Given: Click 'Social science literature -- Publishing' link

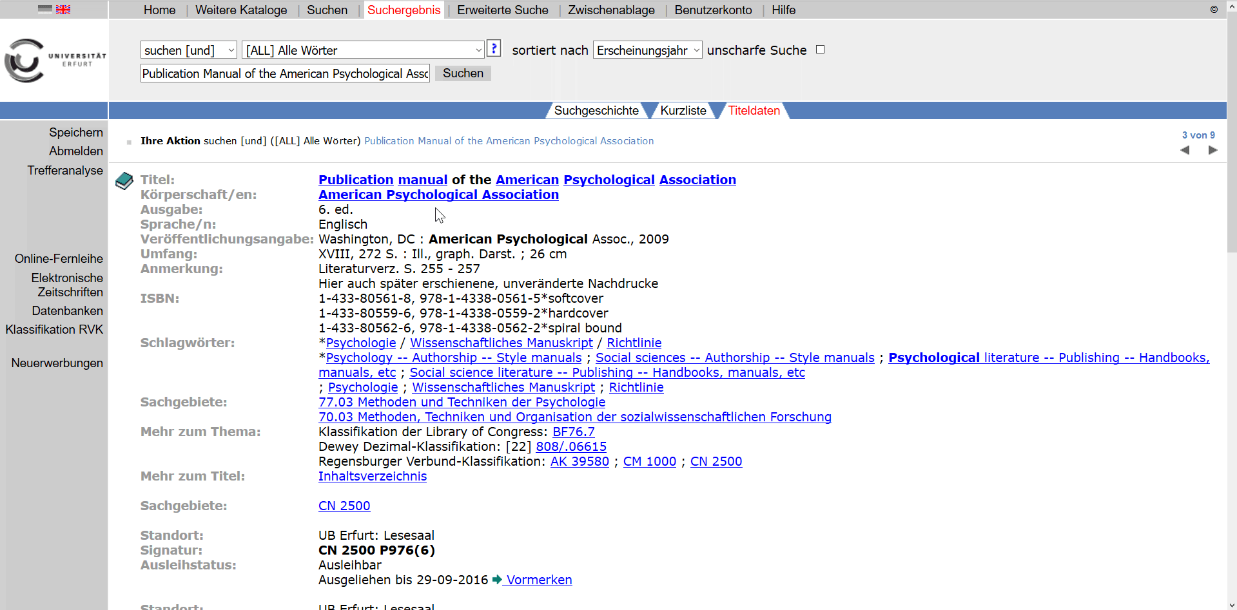Looking at the screenshot, I should [x=607, y=373].
